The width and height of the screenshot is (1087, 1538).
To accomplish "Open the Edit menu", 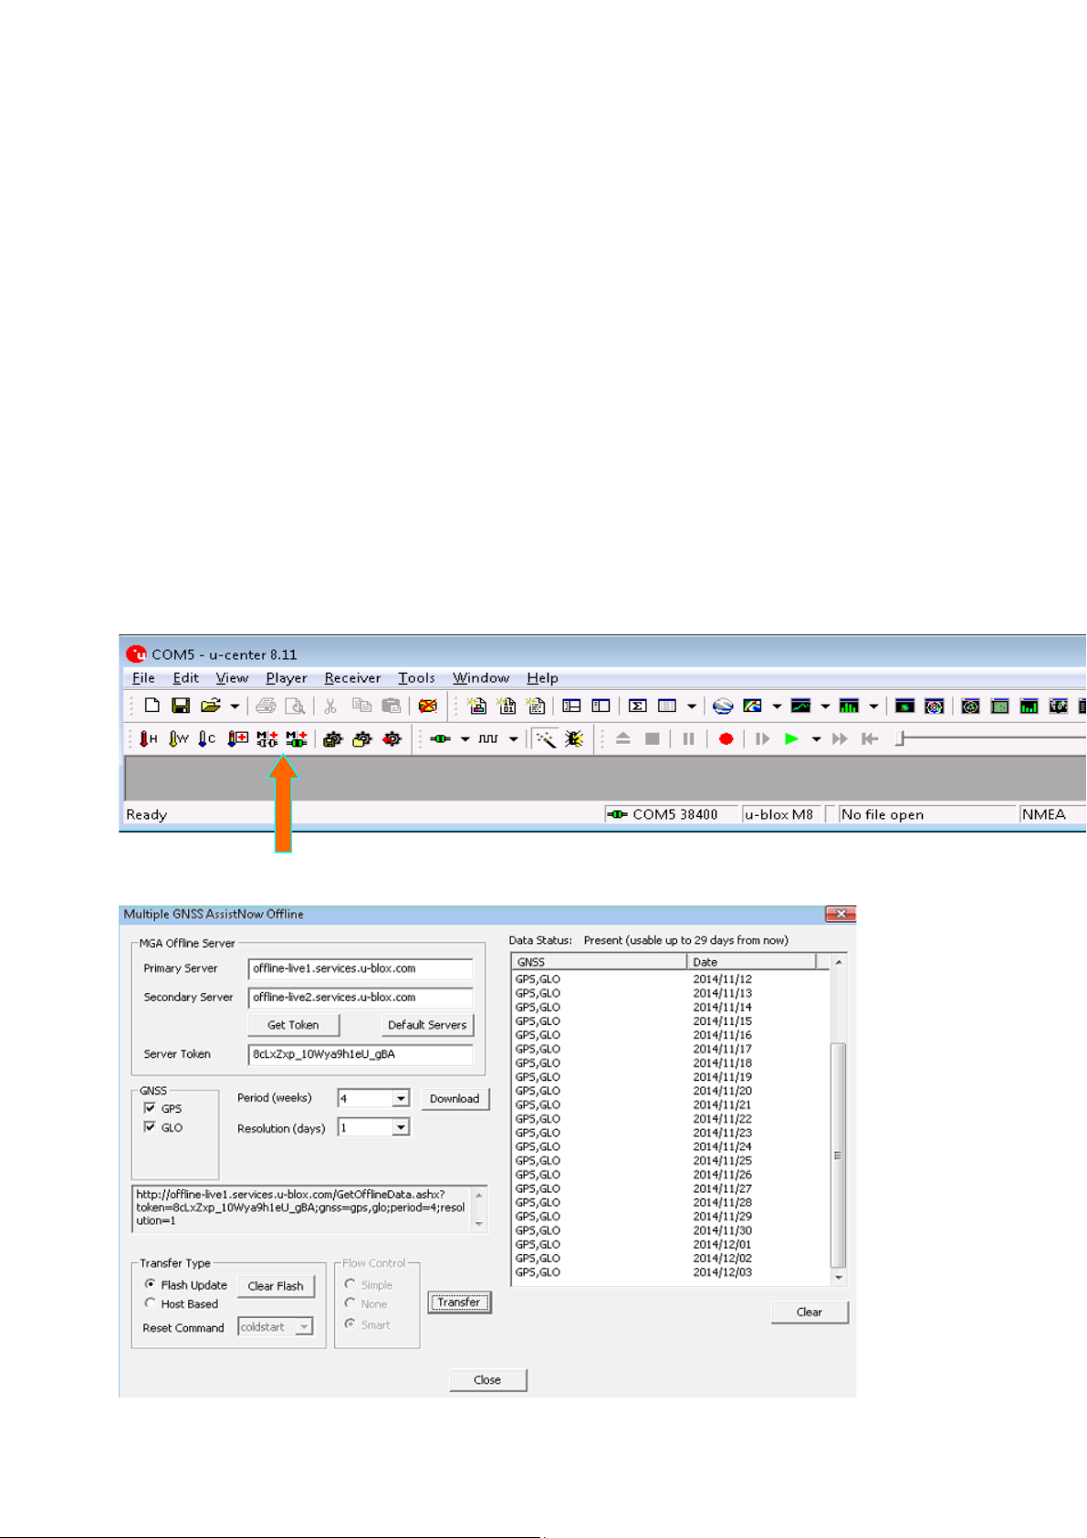I will click(x=185, y=677).
